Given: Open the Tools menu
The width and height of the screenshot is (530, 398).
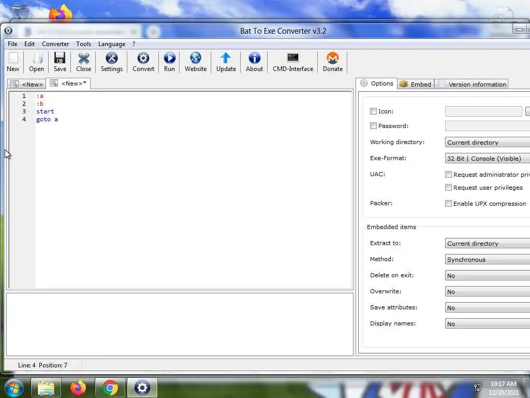Looking at the screenshot, I should click(x=83, y=44).
